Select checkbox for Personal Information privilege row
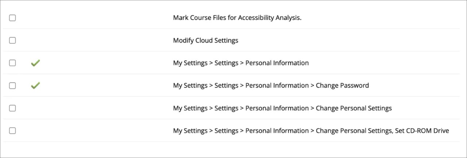This screenshot has height=158, width=467. point(12,63)
